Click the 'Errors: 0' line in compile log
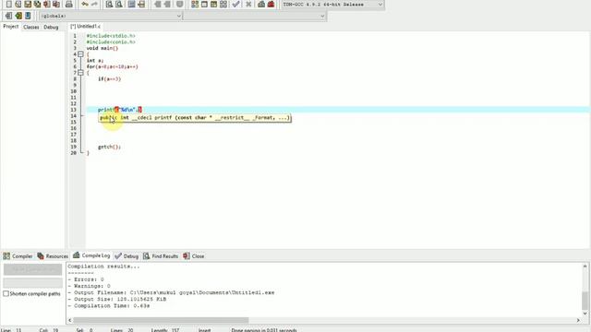 86,279
